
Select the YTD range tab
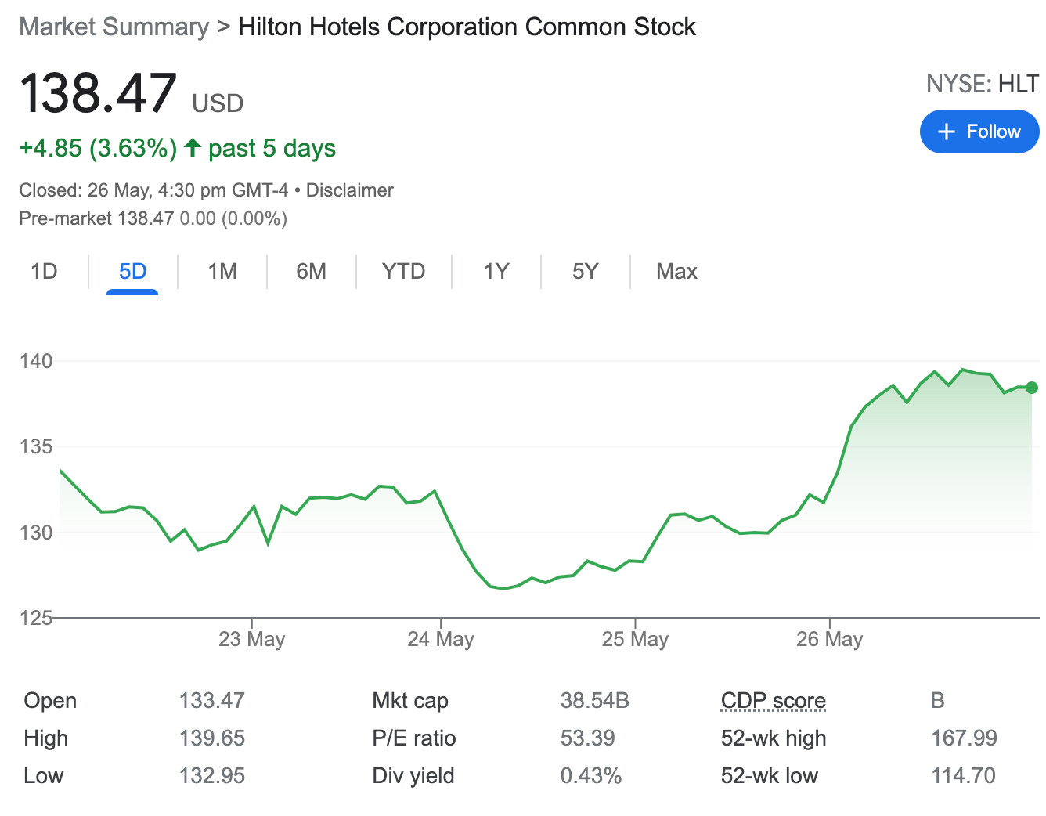pyautogui.click(x=403, y=271)
